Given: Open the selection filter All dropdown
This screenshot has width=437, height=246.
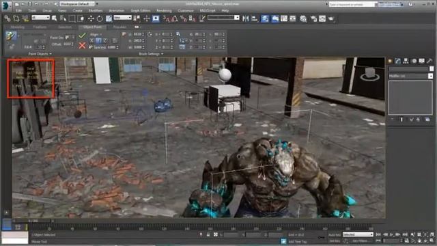Looking at the screenshot, I should coord(40,18).
